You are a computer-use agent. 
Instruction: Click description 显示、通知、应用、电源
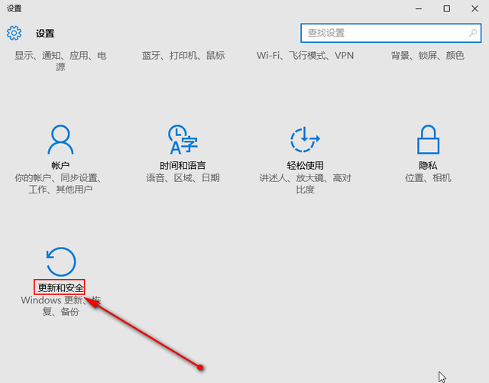click(60, 61)
